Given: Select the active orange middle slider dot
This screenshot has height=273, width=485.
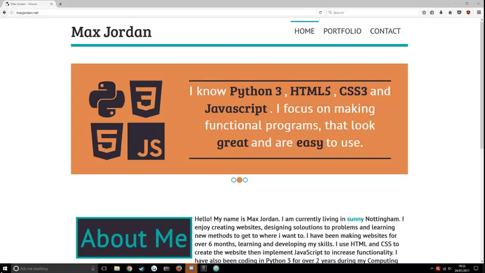Looking at the screenshot, I should (239, 180).
